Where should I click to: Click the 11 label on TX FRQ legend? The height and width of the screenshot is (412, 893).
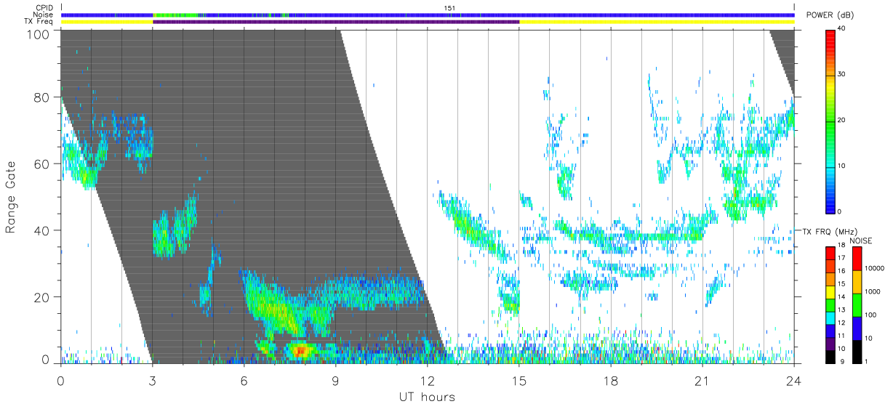point(842,336)
